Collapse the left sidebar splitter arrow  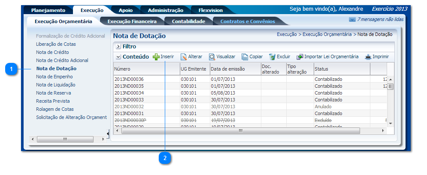(108, 133)
